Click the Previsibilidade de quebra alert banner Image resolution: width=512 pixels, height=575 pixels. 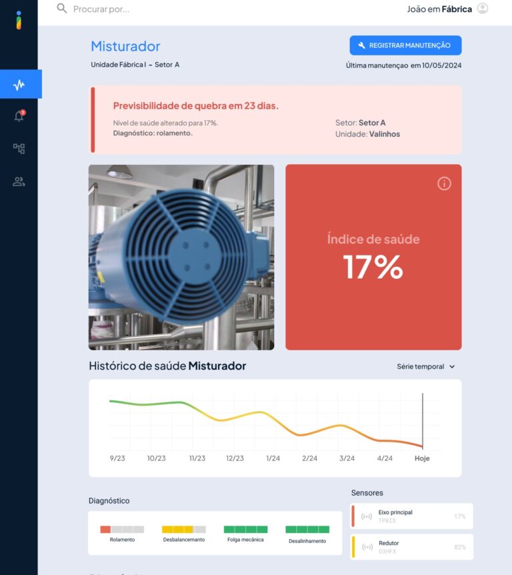click(x=276, y=119)
